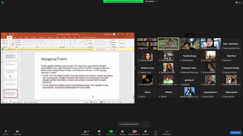Open share options arrow beside Share Screen
Screen dimensions: 243x136
[x=116, y=131]
